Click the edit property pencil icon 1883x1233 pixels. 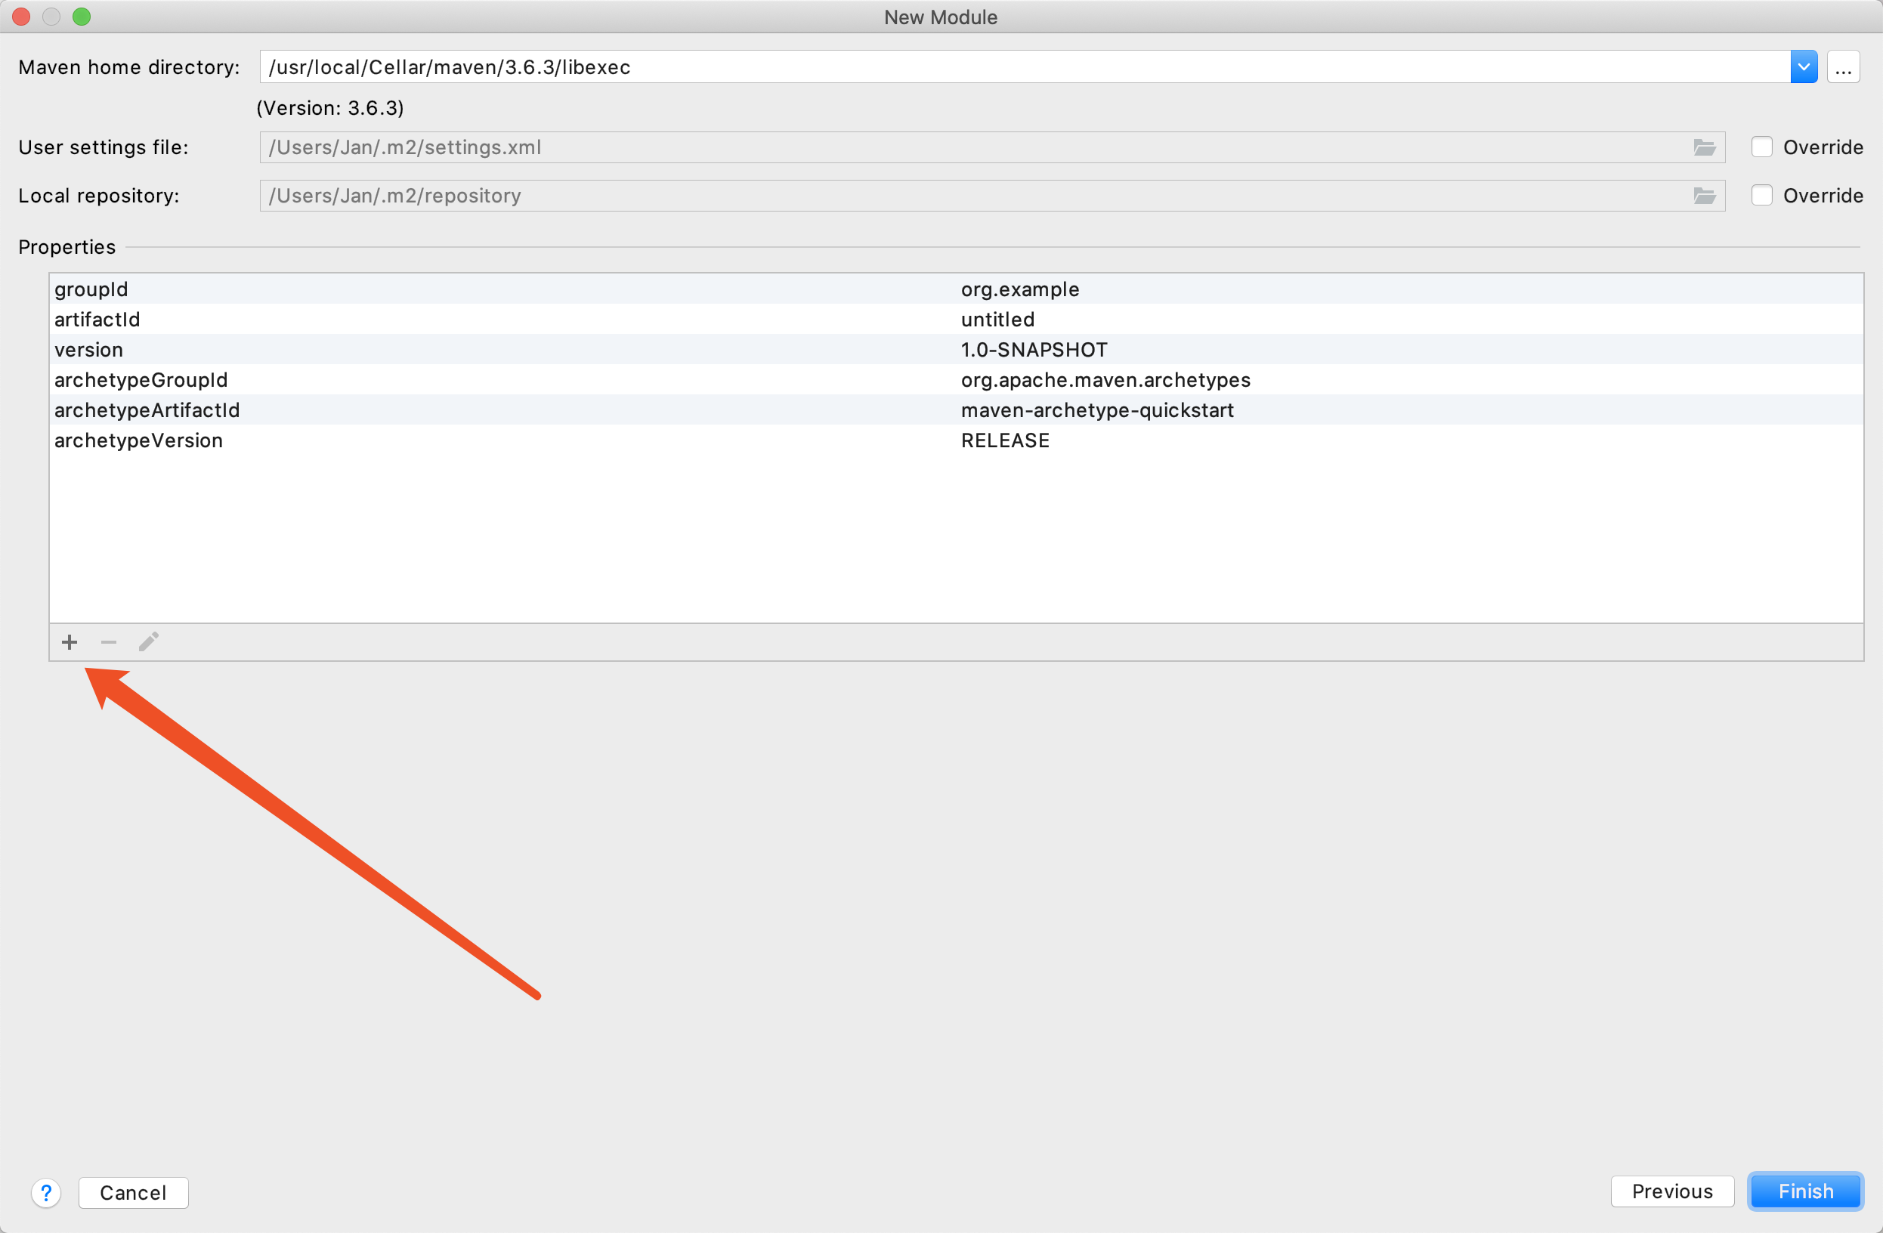pos(149,642)
